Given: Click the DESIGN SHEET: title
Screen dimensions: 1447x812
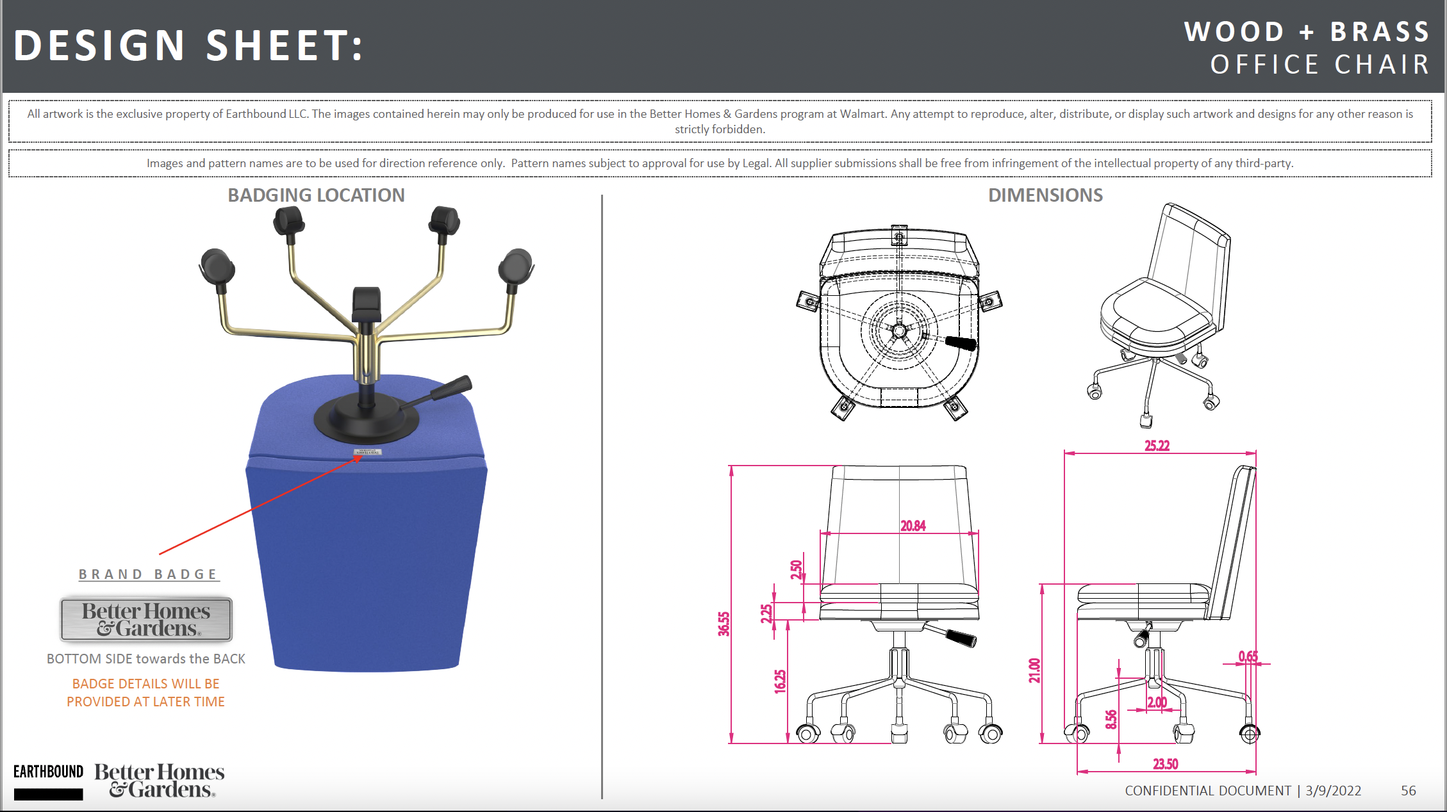Looking at the screenshot, I should (188, 45).
